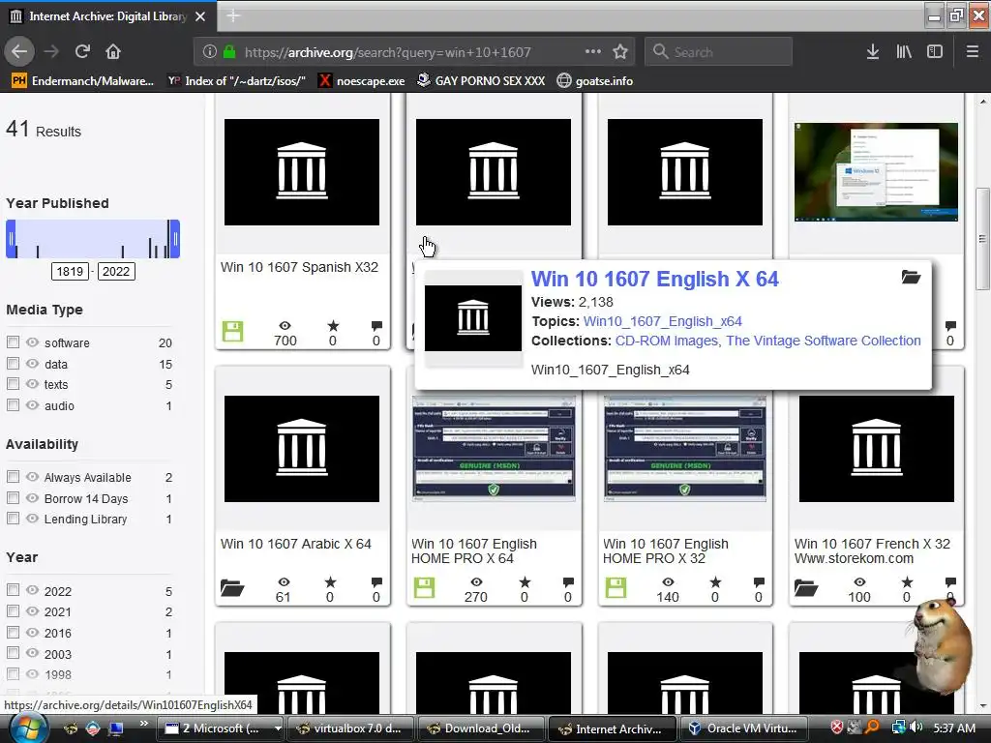
Task: Click the vertical page scrollbar thumb
Action: [983, 239]
